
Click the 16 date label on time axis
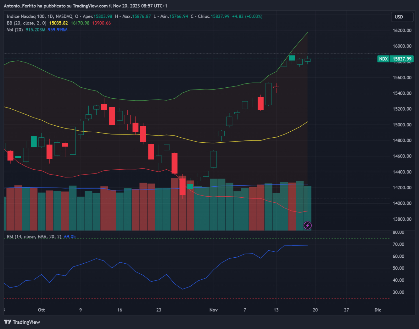[x=120, y=310]
